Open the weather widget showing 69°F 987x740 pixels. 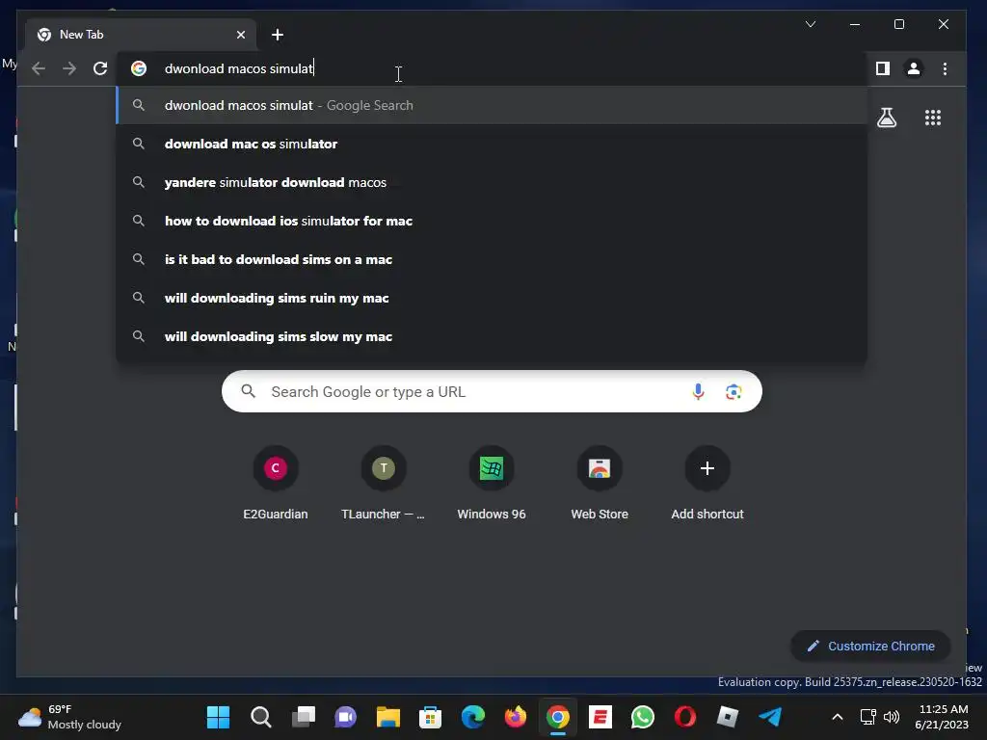click(69, 717)
